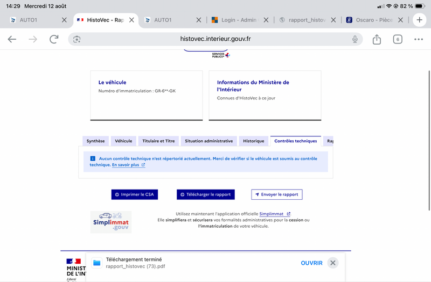The width and height of the screenshot is (431, 282).
Task: Click the Envoyer le rapport button
Action: click(277, 194)
